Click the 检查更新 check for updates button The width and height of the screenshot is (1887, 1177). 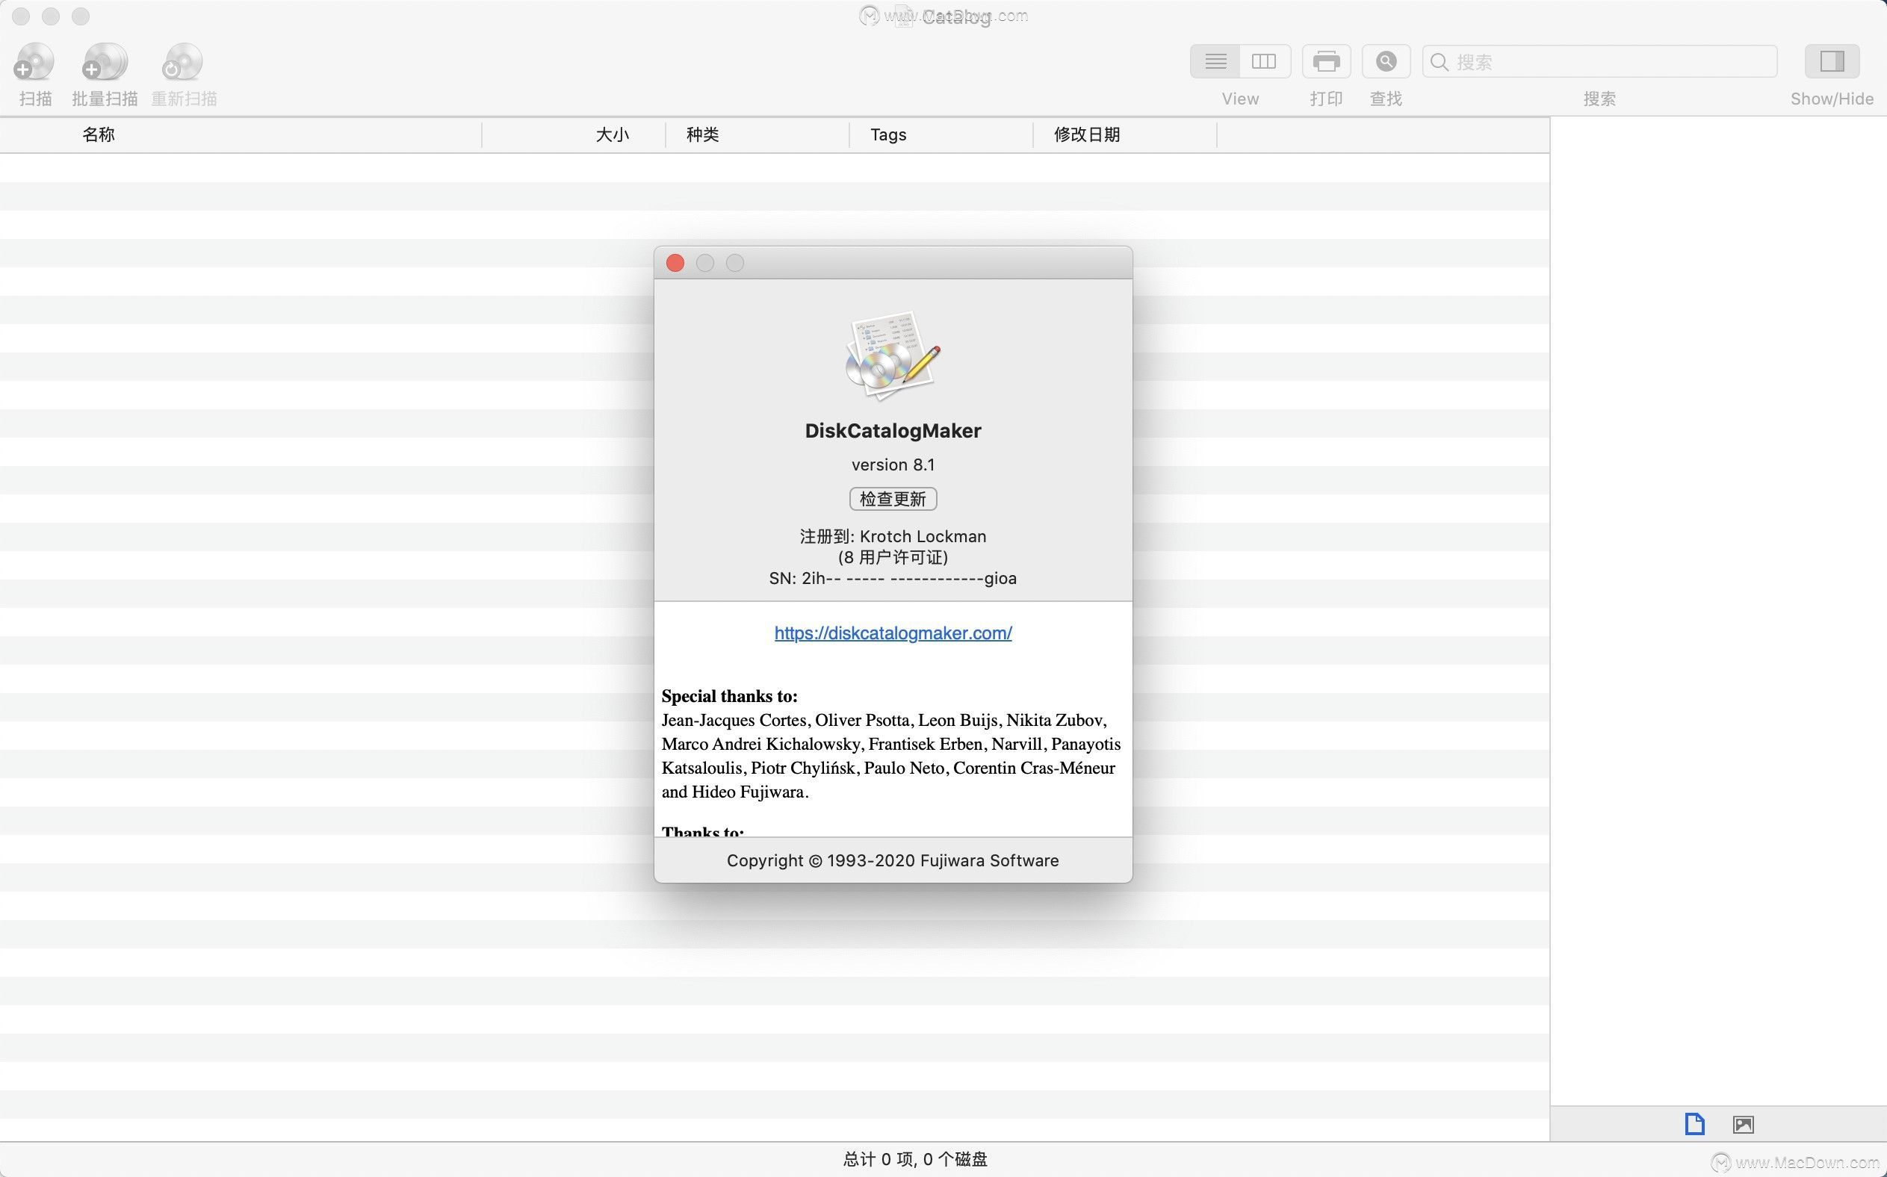(893, 499)
